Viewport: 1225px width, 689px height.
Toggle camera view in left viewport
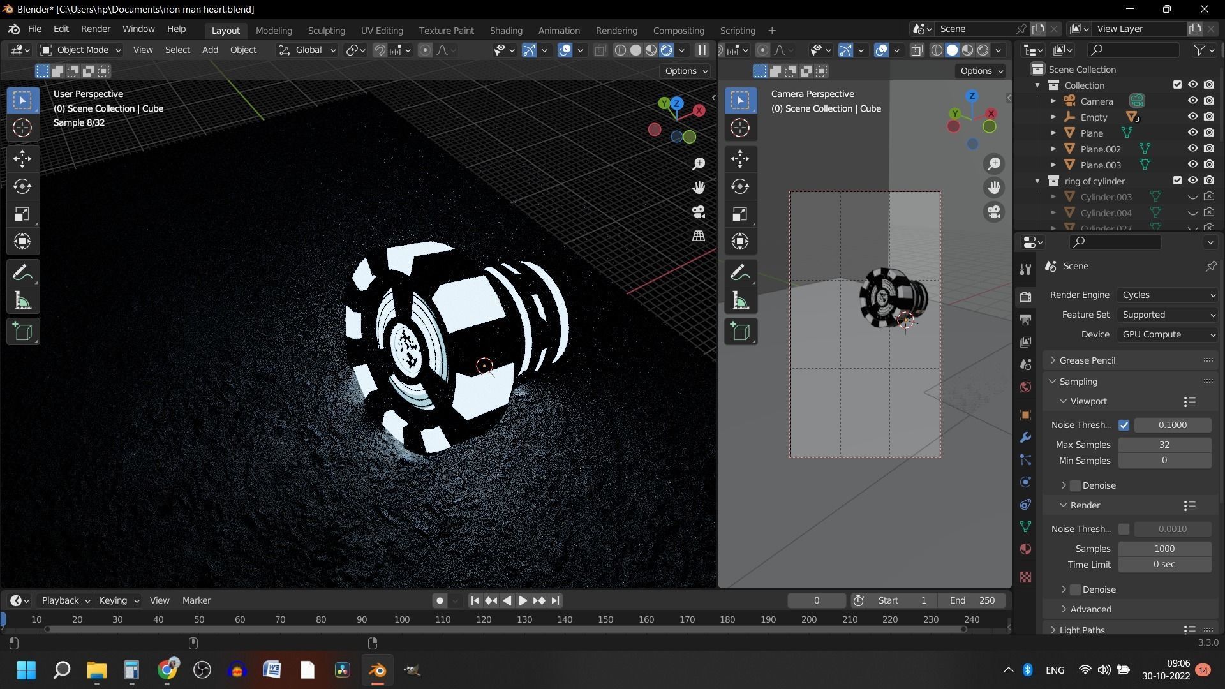(699, 212)
